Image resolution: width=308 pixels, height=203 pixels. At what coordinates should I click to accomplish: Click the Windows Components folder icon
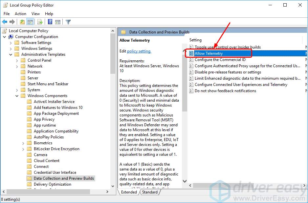(23, 95)
